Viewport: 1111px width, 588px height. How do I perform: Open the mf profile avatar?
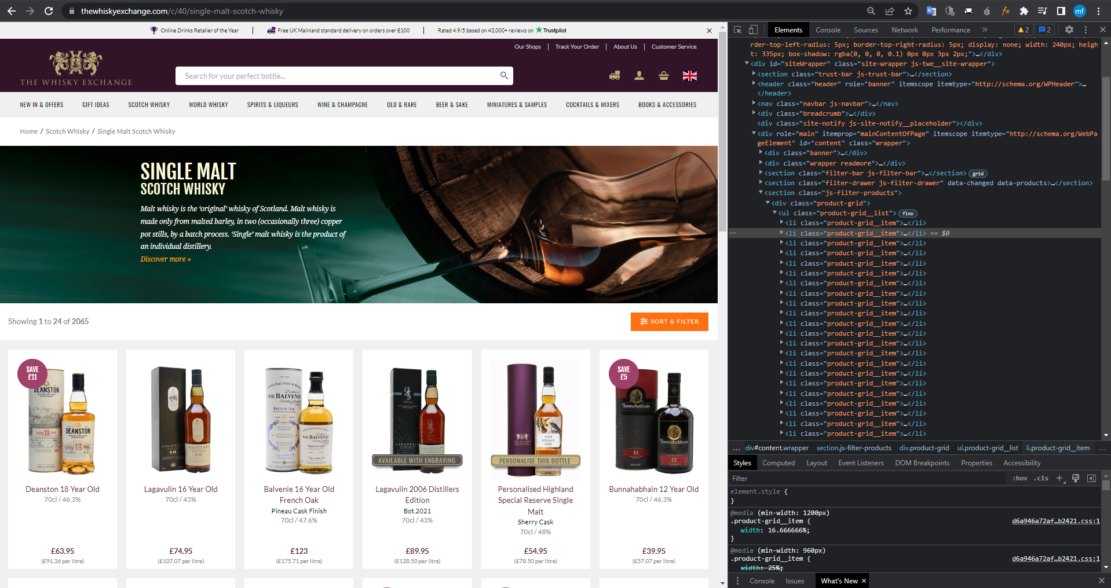pyautogui.click(x=1080, y=11)
